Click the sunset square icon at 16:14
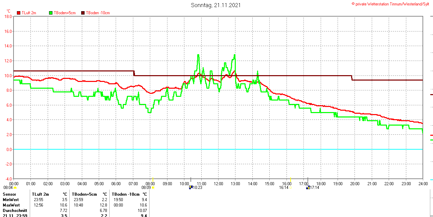The image size is (433, 217). pyautogui.click(x=290, y=188)
